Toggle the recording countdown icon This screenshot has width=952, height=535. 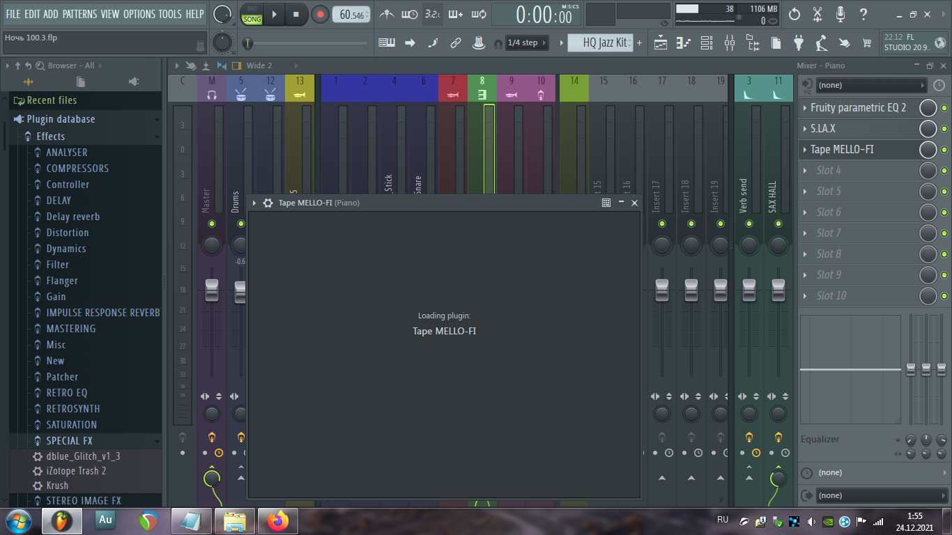(x=432, y=14)
